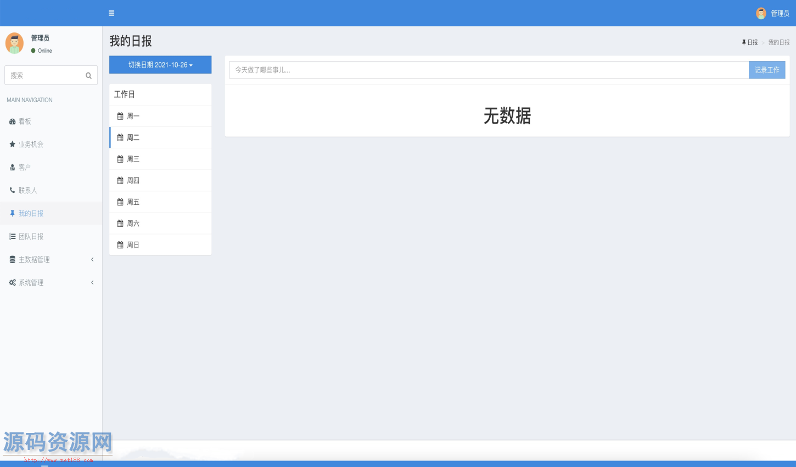Click the 看板 dashboard icon
796x467 pixels.
coord(12,121)
